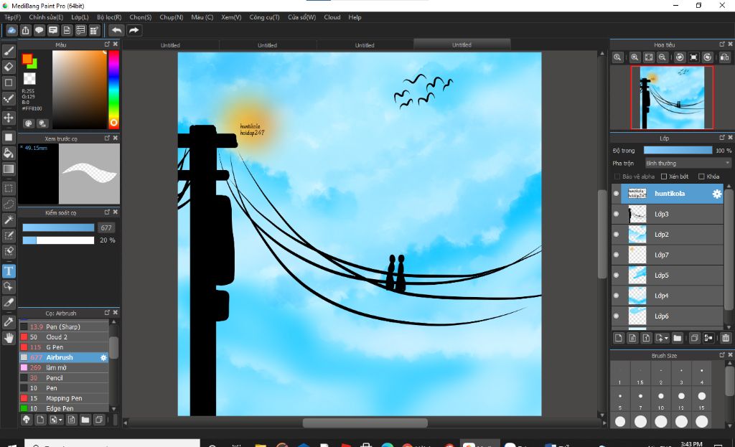The image size is (735, 447).
Task: Open the Bộ lọc(R) menu
Action: pyautogui.click(x=109, y=17)
